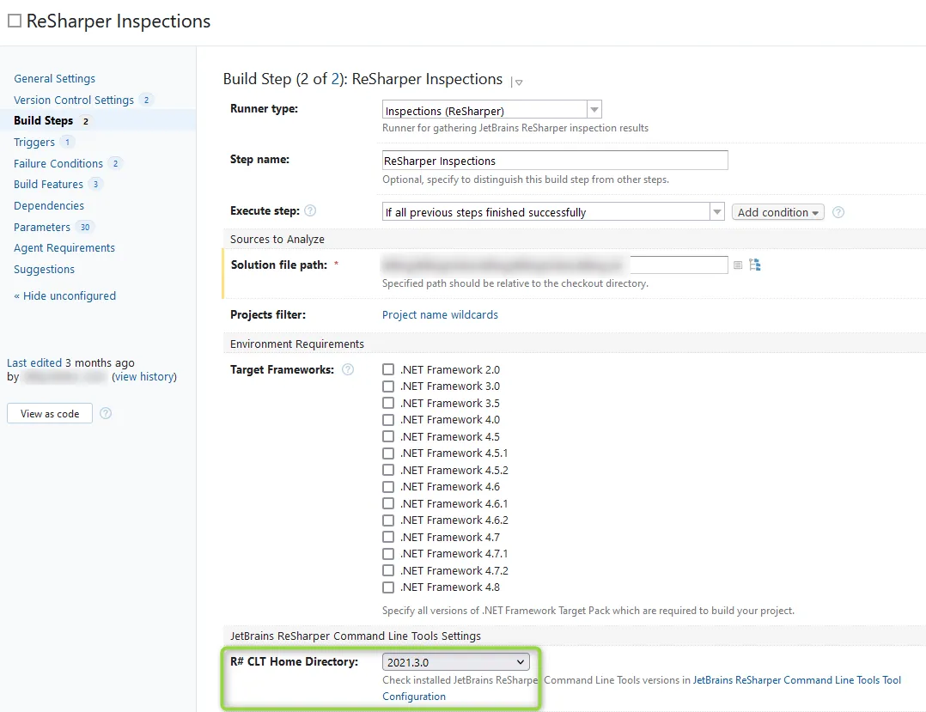Click the help icon next to Add condition
The width and height of the screenshot is (926, 712).
(x=838, y=212)
